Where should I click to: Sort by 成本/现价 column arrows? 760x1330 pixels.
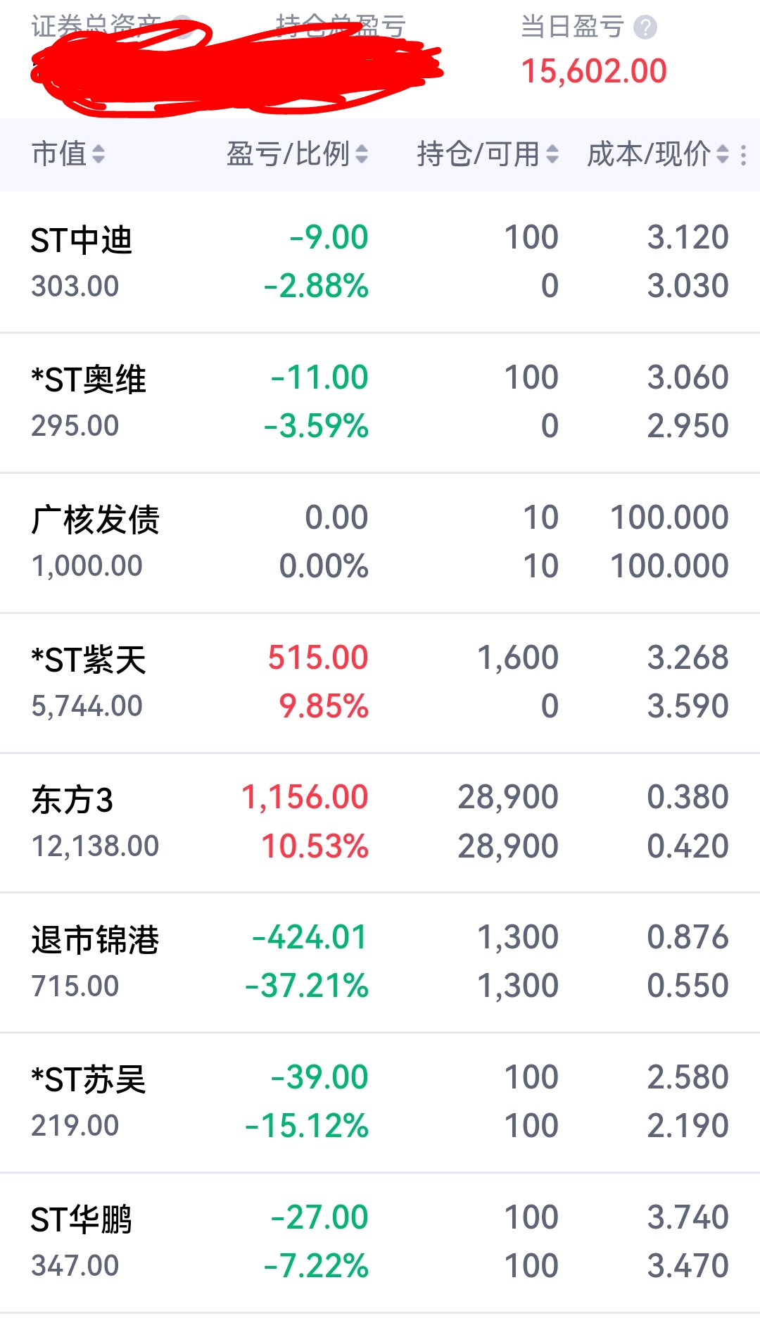pyautogui.click(x=723, y=154)
